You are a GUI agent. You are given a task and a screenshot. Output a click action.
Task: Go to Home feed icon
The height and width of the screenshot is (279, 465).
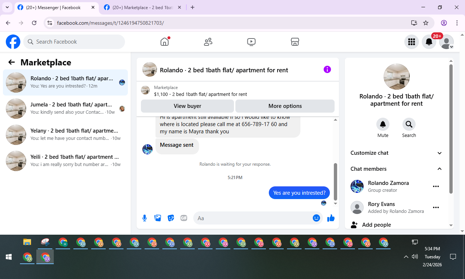coord(165,42)
